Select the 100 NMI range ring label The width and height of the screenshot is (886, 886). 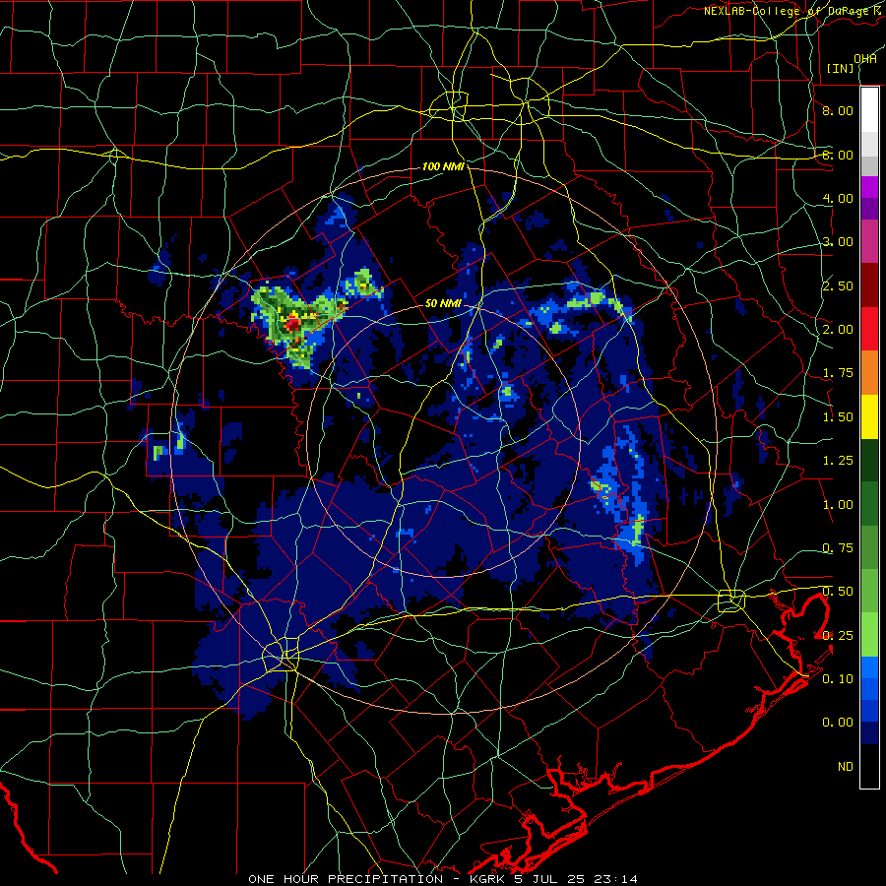pos(443,166)
